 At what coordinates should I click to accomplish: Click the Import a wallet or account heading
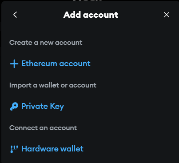pos(53,85)
